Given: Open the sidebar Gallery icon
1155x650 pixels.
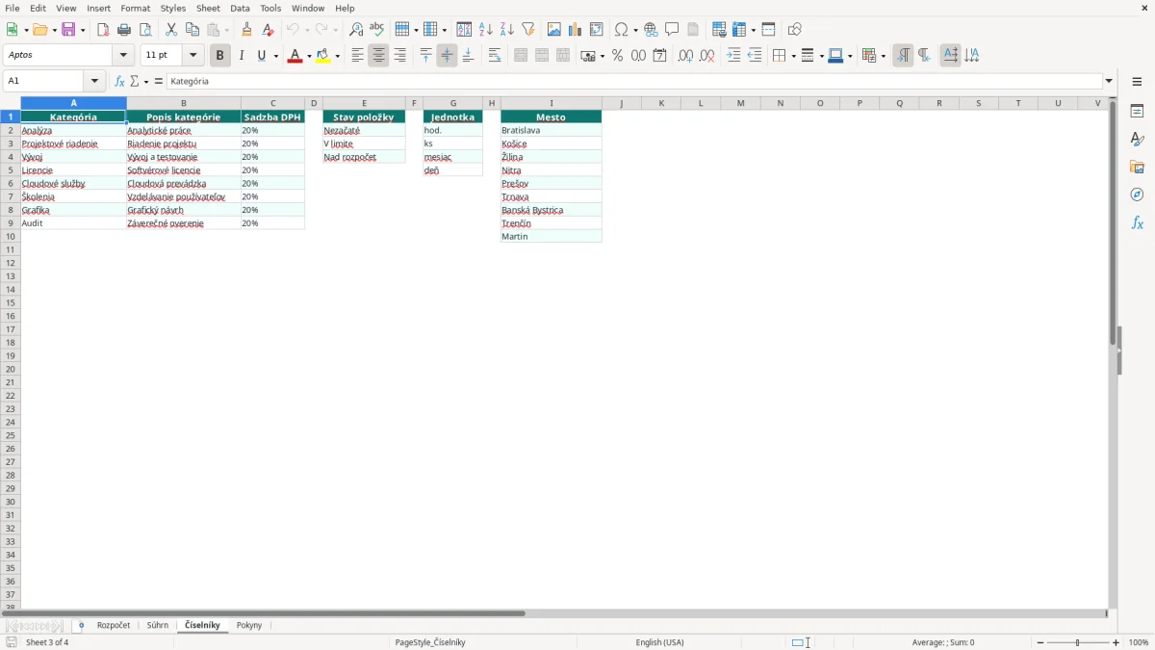Looking at the screenshot, I should click(1137, 167).
